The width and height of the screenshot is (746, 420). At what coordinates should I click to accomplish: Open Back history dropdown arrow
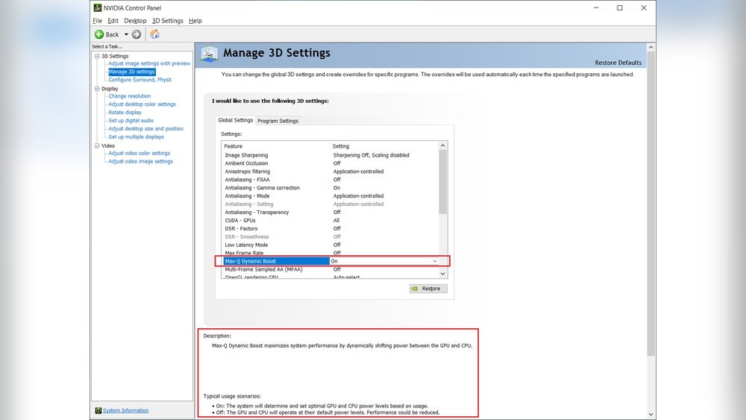[126, 34]
